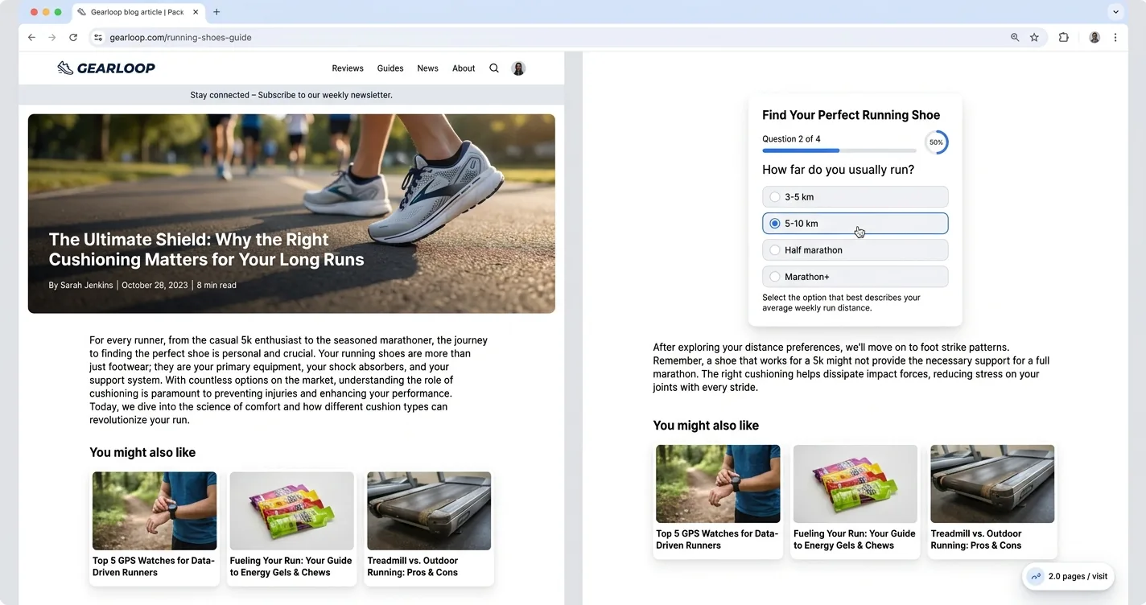The height and width of the screenshot is (605, 1146).
Task: Reload the page with refresh icon
Action: click(73, 37)
